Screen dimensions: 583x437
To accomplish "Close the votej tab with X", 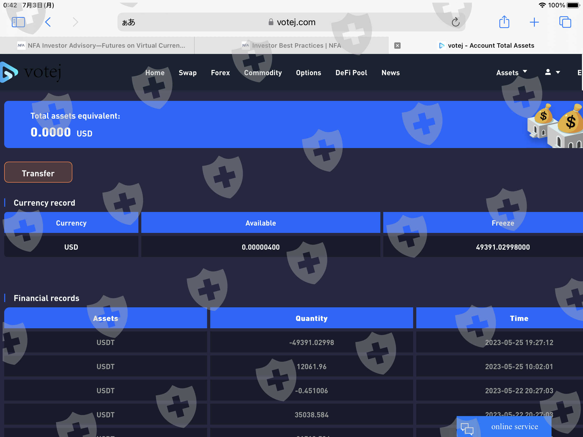I will 397,46.
